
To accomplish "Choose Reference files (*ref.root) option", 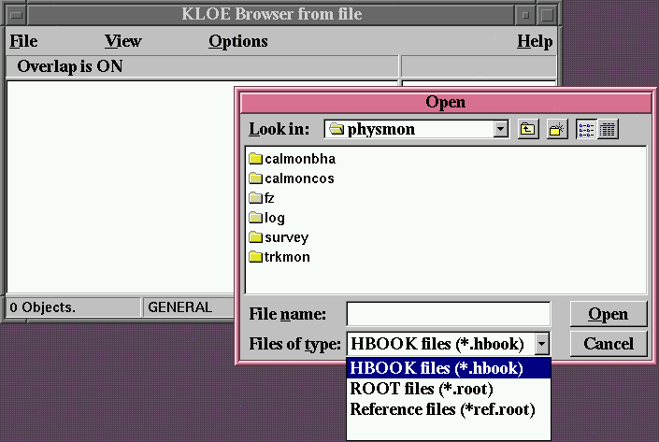I will click(x=449, y=409).
